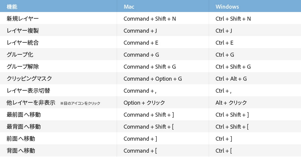Click the グループ化 row label
The image size is (301, 157).
pos(20,55)
